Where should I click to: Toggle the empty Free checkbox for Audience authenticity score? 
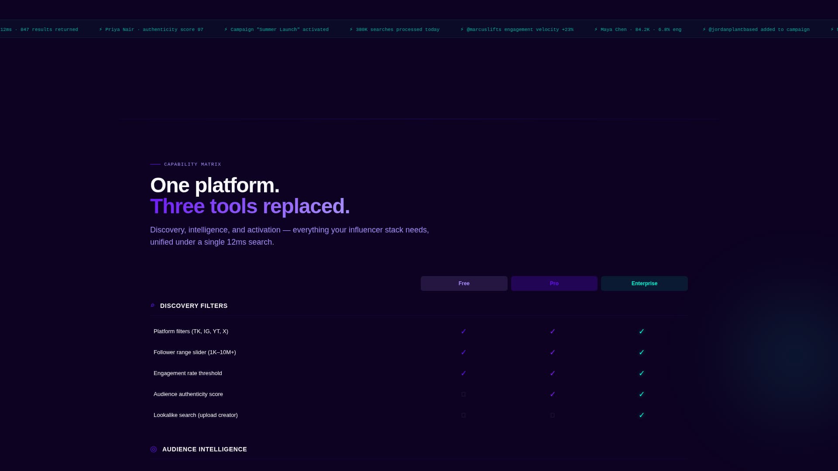(x=464, y=394)
